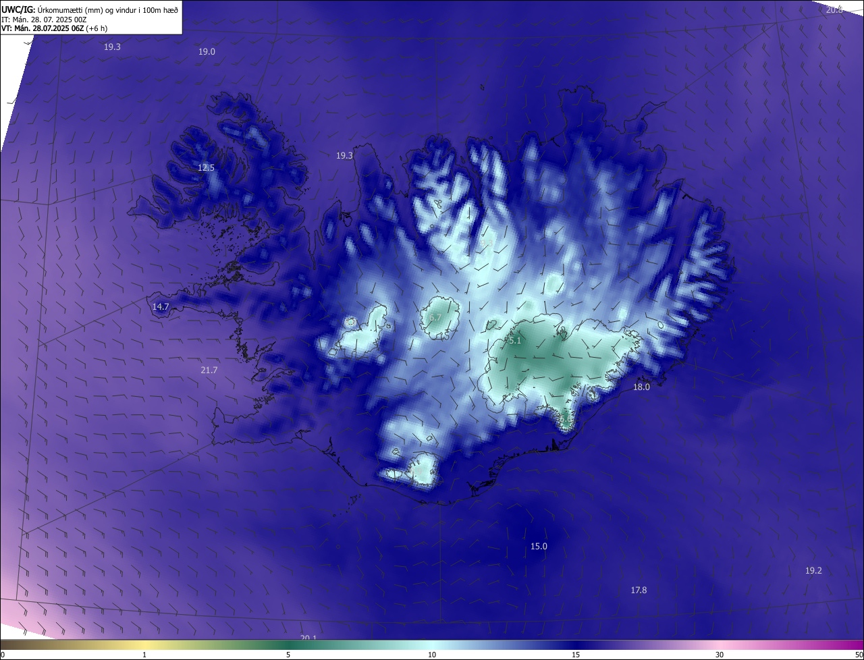This screenshot has width=864, height=660.
Task: Click the '10' tick on the color scale
Action: click(x=432, y=655)
